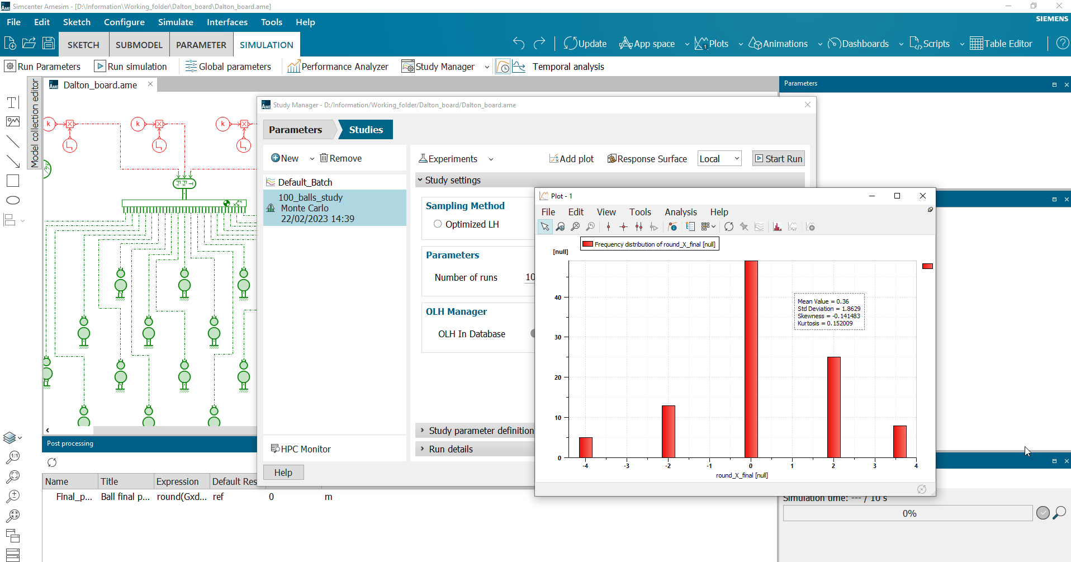Switch to the PARAMETER tab
This screenshot has width=1071, height=562.
point(201,45)
